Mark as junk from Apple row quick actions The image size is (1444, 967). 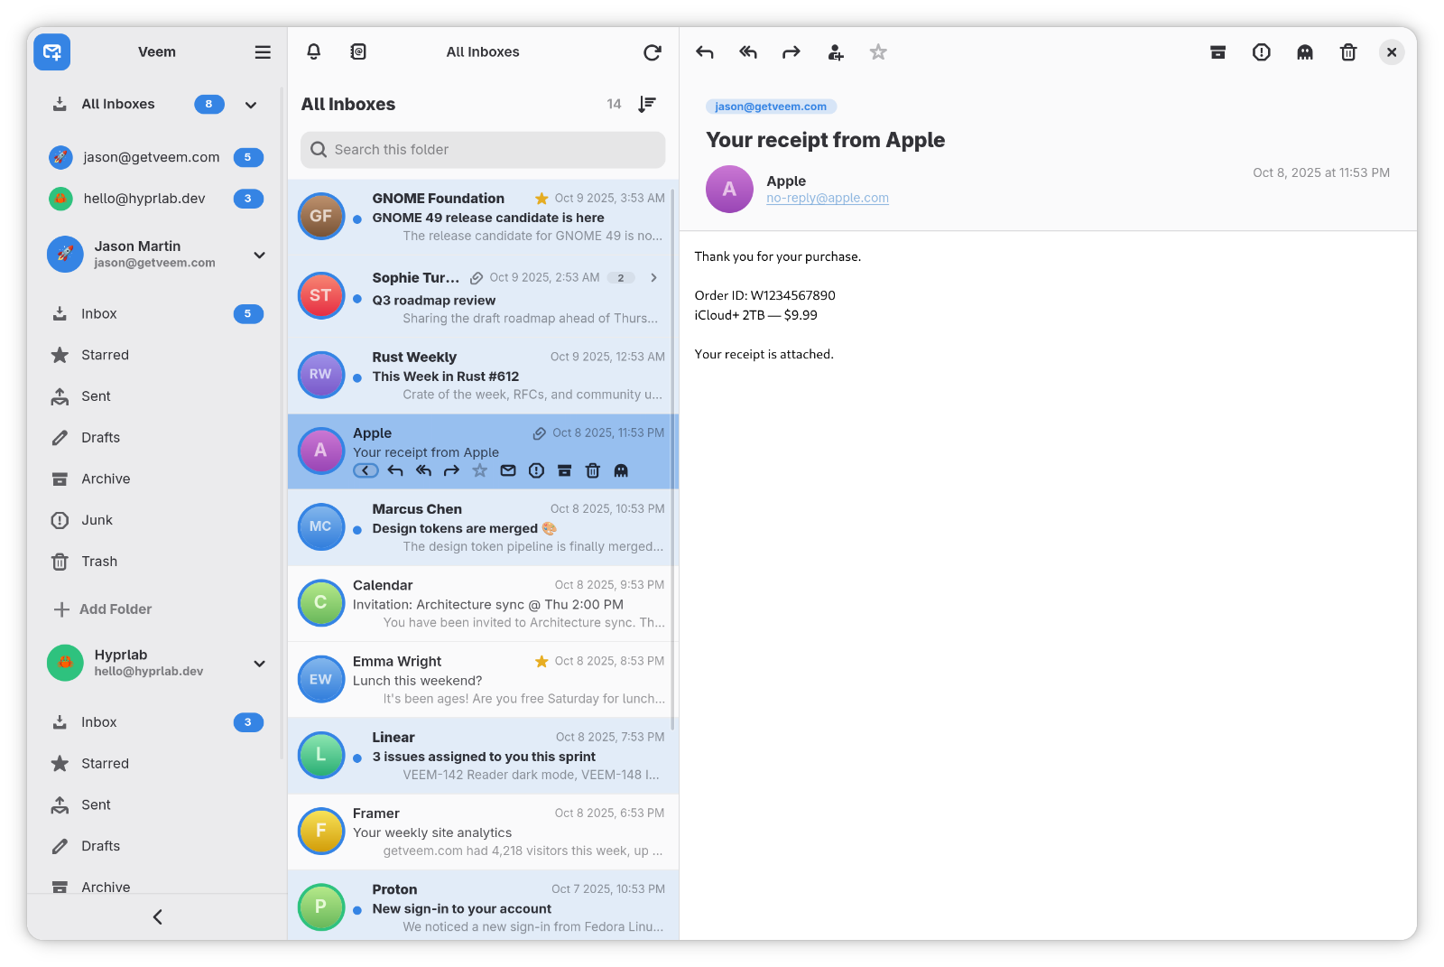[x=537, y=470]
